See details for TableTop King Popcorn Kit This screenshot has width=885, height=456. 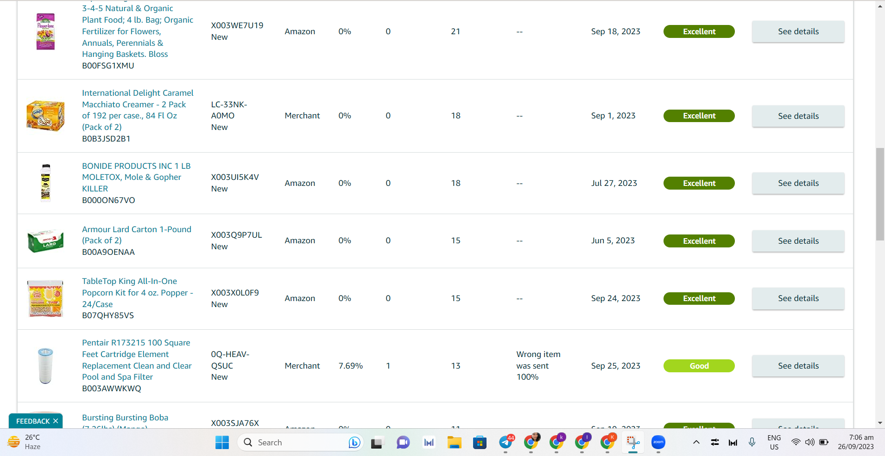(x=798, y=298)
